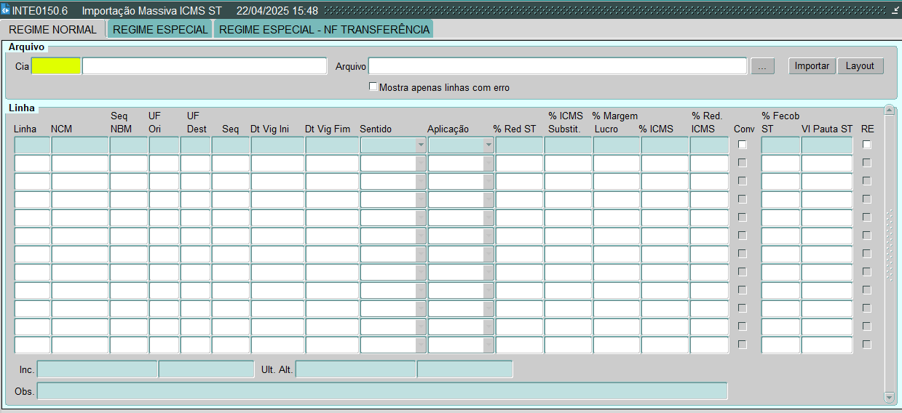Click into the Obs. text field
This screenshot has width=902, height=413.
381,391
